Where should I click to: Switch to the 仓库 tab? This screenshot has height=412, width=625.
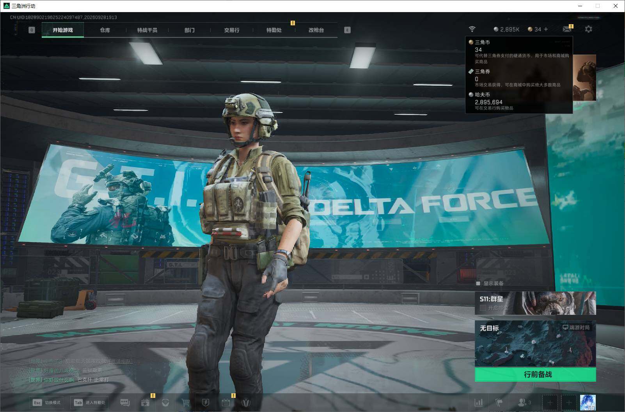(x=105, y=30)
